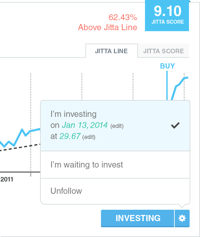The height and width of the screenshot is (237, 200).
Task: Click the BUY marker on the chart
Action: coord(167,66)
